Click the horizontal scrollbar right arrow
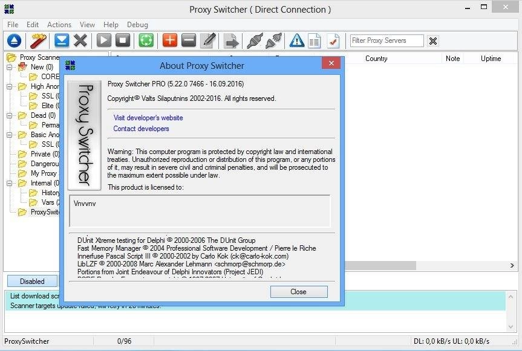This screenshot has height=351, width=522. pos(512,266)
